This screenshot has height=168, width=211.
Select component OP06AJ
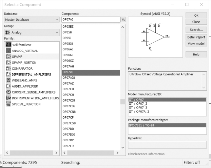[x=91, y=49]
